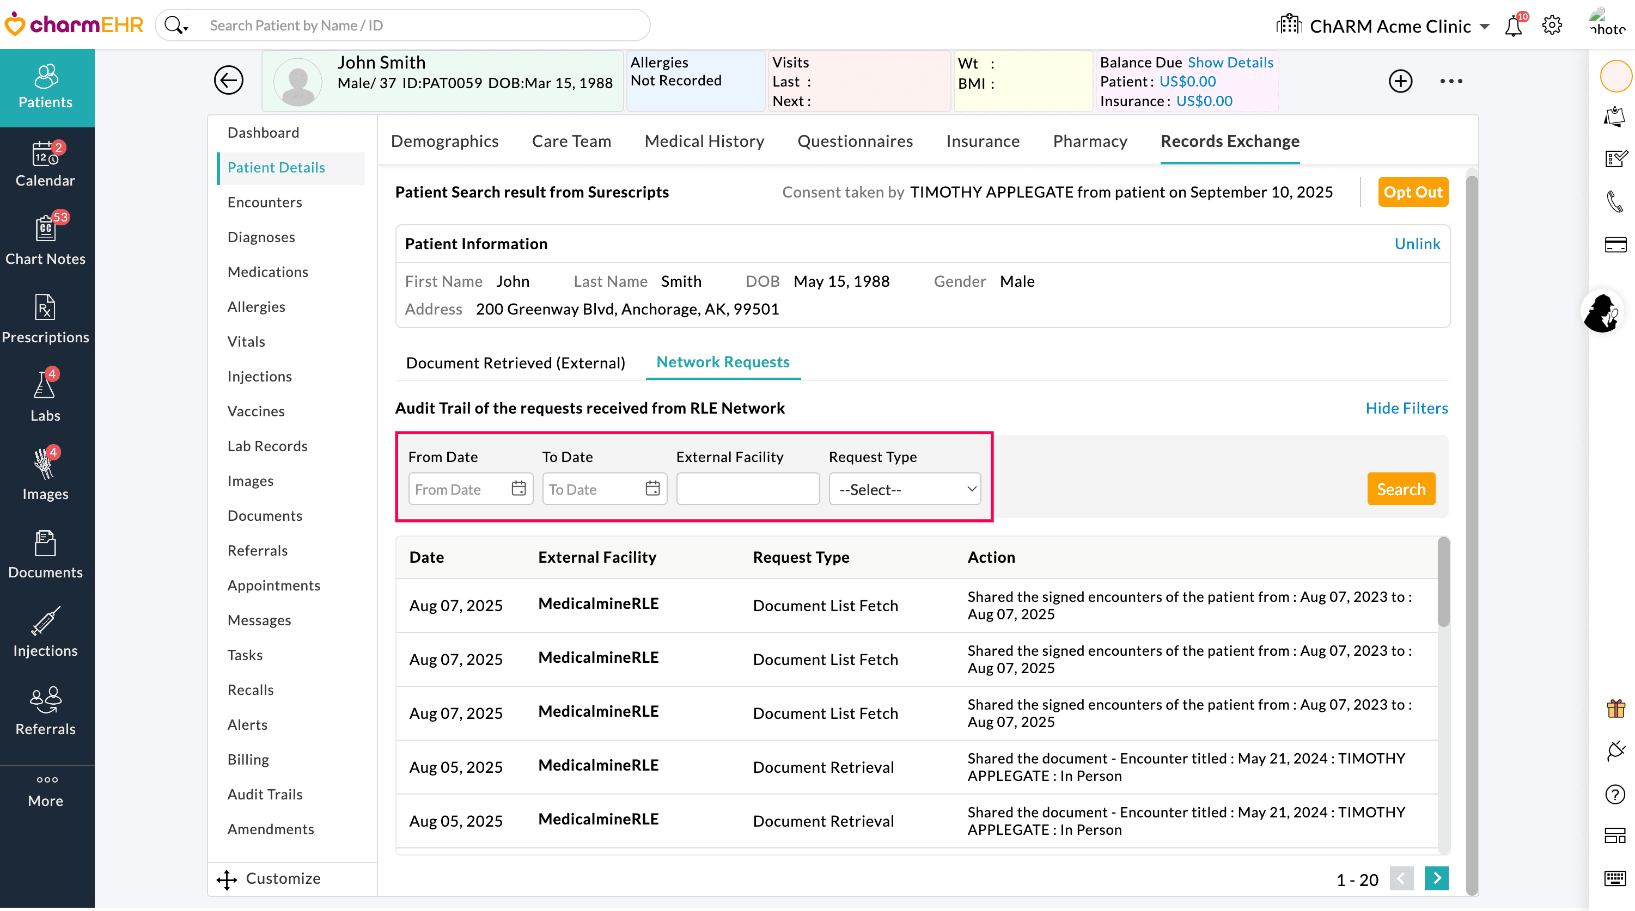This screenshot has width=1635, height=911.
Task: Switch to Document Retrieved (External) tab
Action: [x=515, y=362]
